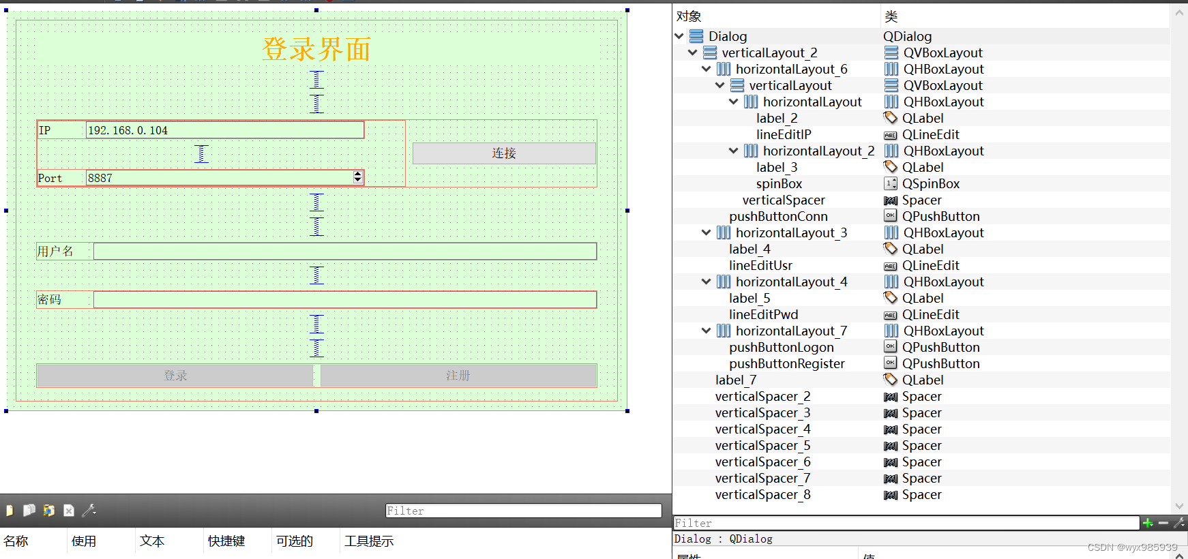Viewport: 1188px width, 559px height.
Task: Click the Spacer icon in the verticalSpacer_2 row
Action: [x=891, y=397]
